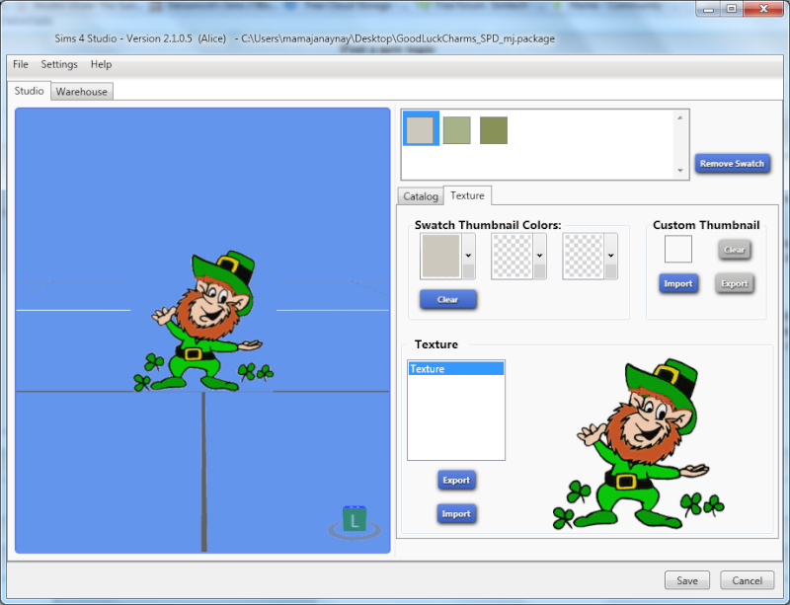The image size is (790, 605).
Task: Import a new texture image
Action: coord(456,514)
